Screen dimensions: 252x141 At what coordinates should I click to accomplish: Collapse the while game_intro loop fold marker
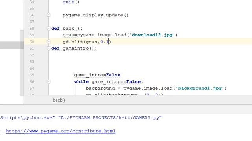tap(48, 82)
